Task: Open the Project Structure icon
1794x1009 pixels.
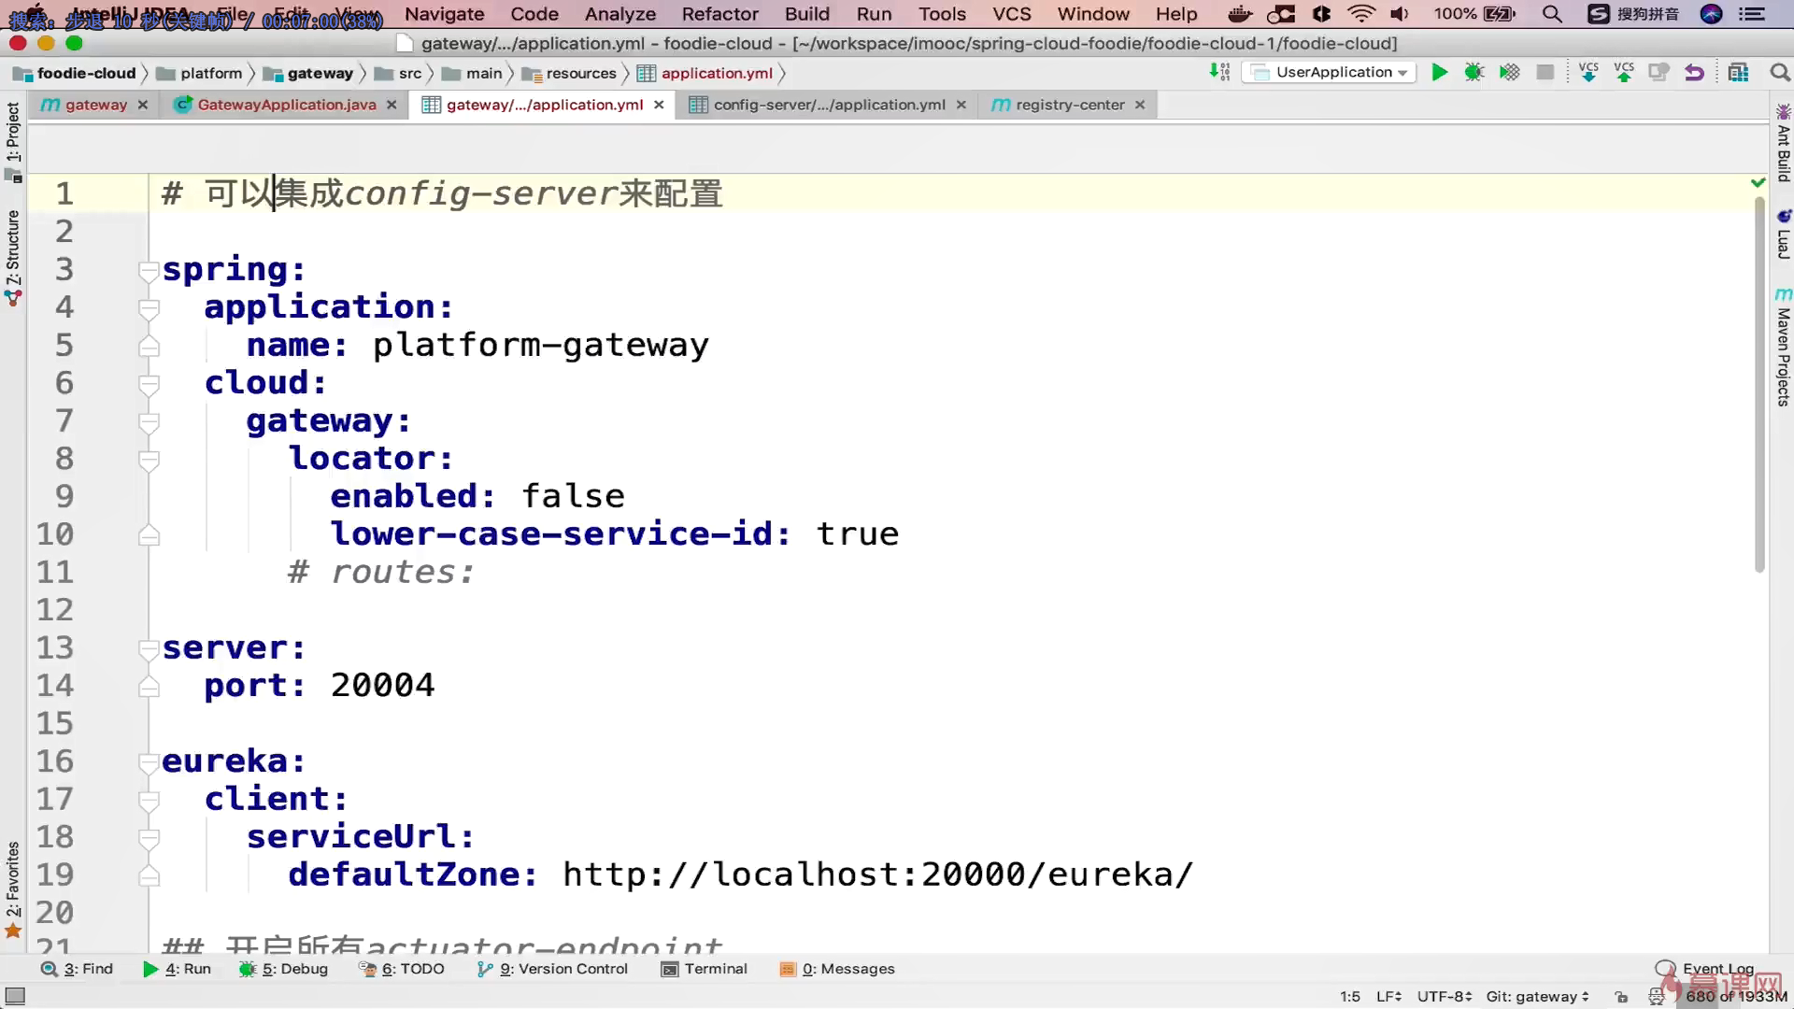Action: click(x=1738, y=72)
